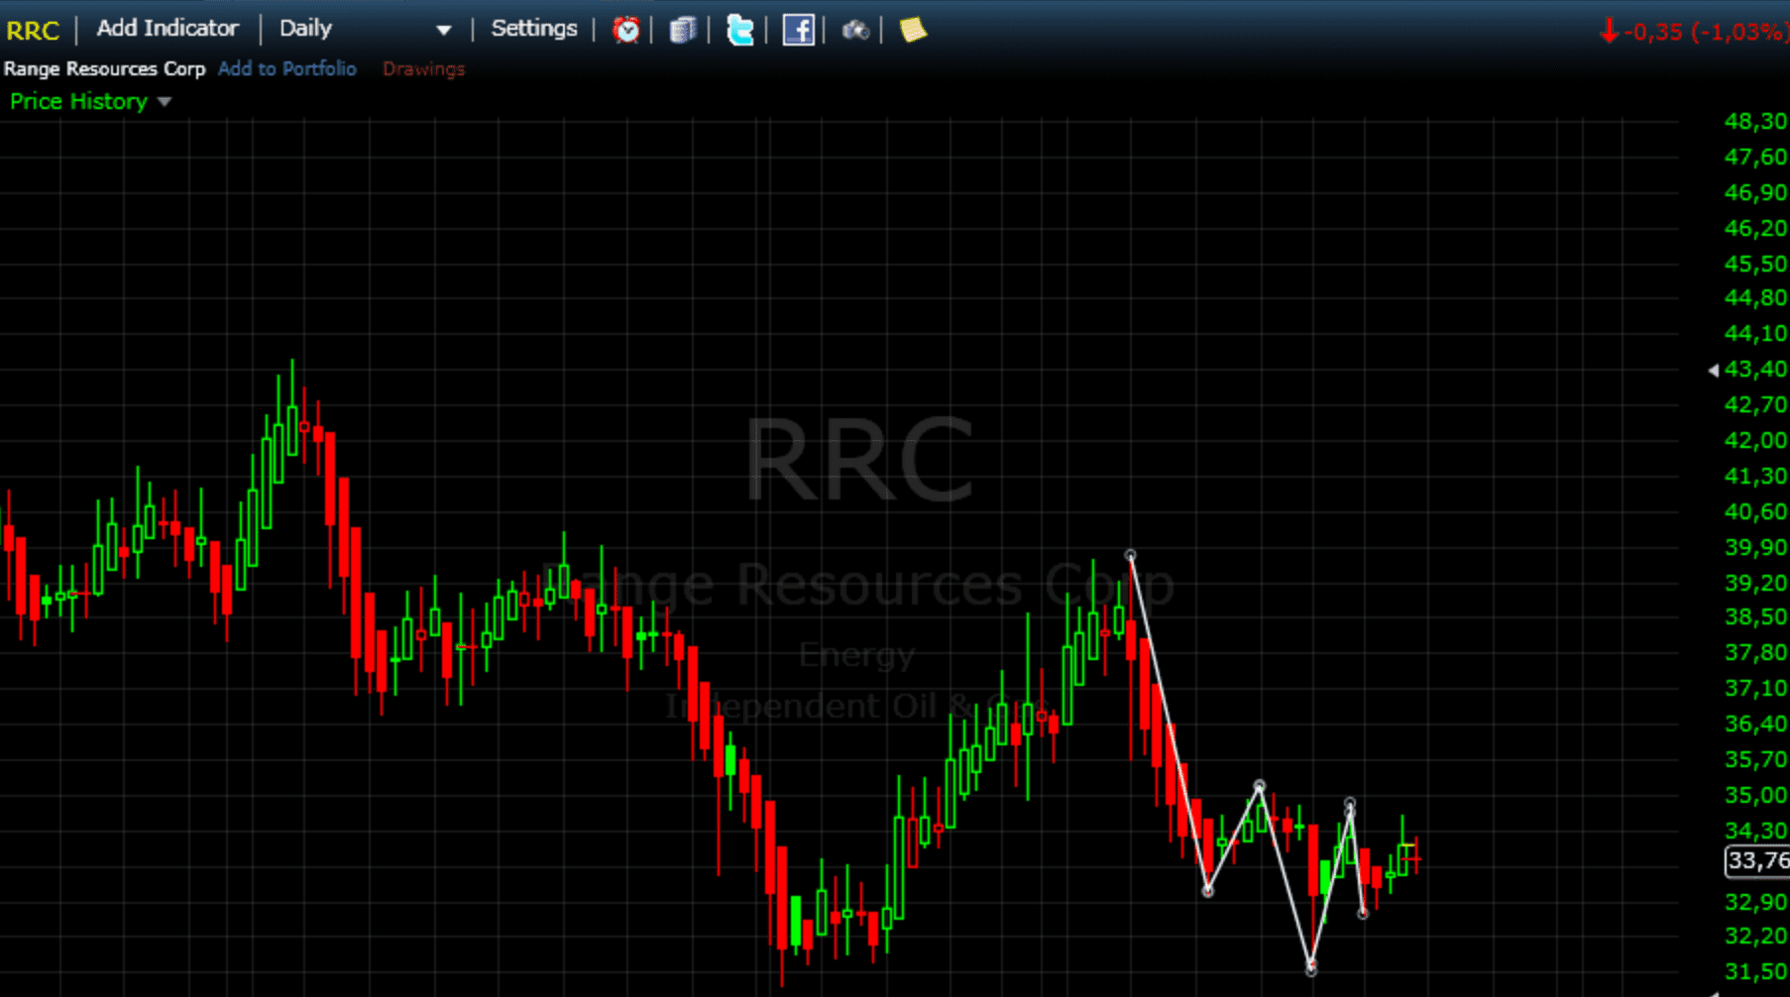Click the 42,00 price axis label
The image size is (1790, 997).
[x=1755, y=440]
